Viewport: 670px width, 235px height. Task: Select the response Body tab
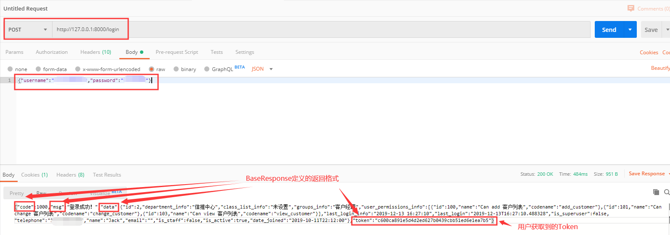tap(8, 175)
